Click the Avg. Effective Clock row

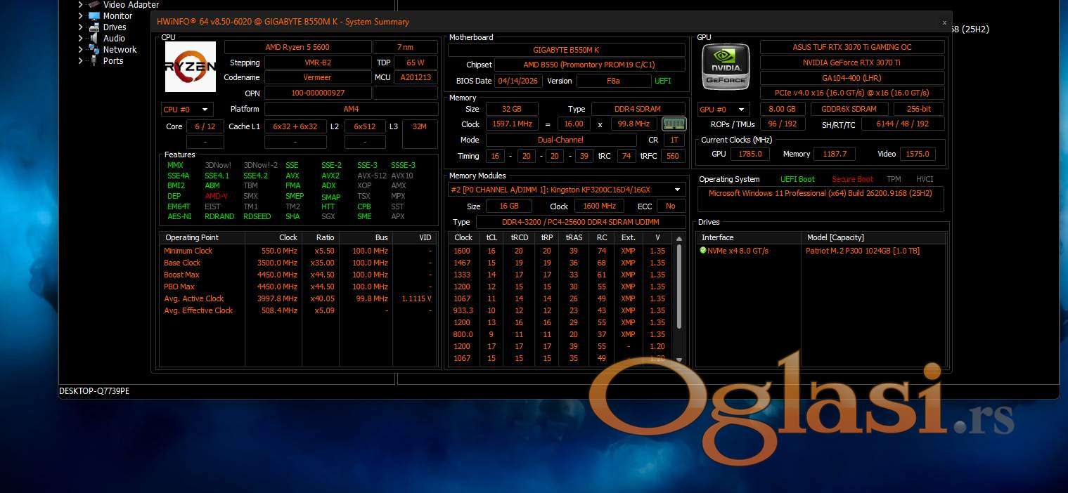coord(298,310)
